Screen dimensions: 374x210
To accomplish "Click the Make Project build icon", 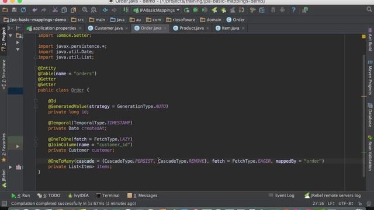I will 126,10.
